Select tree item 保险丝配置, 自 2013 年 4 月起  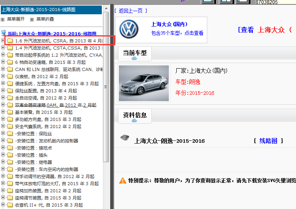[46, 91]
